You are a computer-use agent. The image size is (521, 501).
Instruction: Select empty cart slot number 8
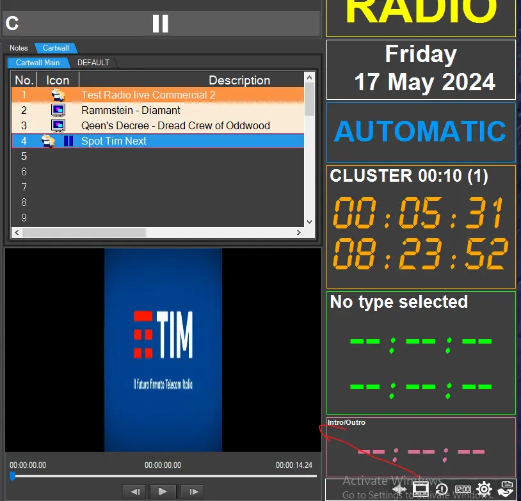[x=158, y=202]
